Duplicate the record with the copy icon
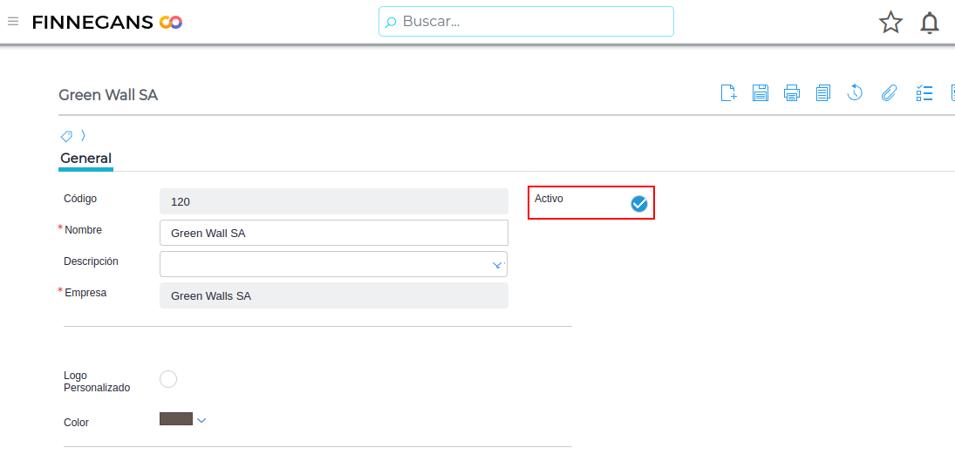 [823, 93]
